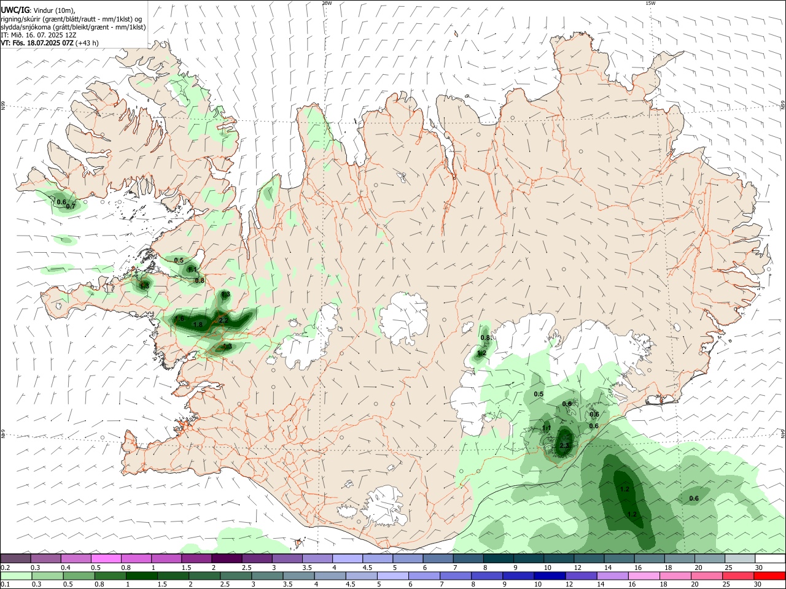Image resolution: width=786 pixels, height=589 pixels.
Task: Click the 'IT: Mið. 16. 07. 2025 12Z' line
Action: [38, 35]
